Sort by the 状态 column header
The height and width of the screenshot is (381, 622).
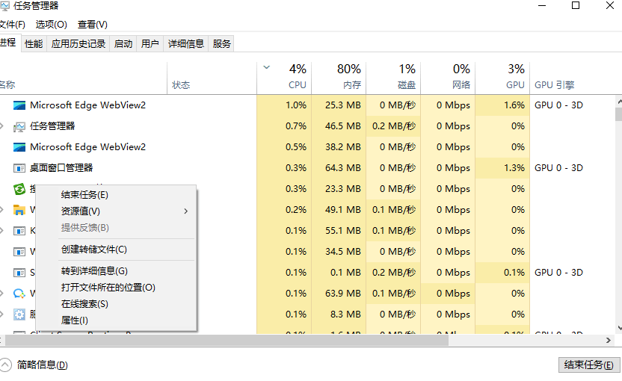[x=212, y=78]
